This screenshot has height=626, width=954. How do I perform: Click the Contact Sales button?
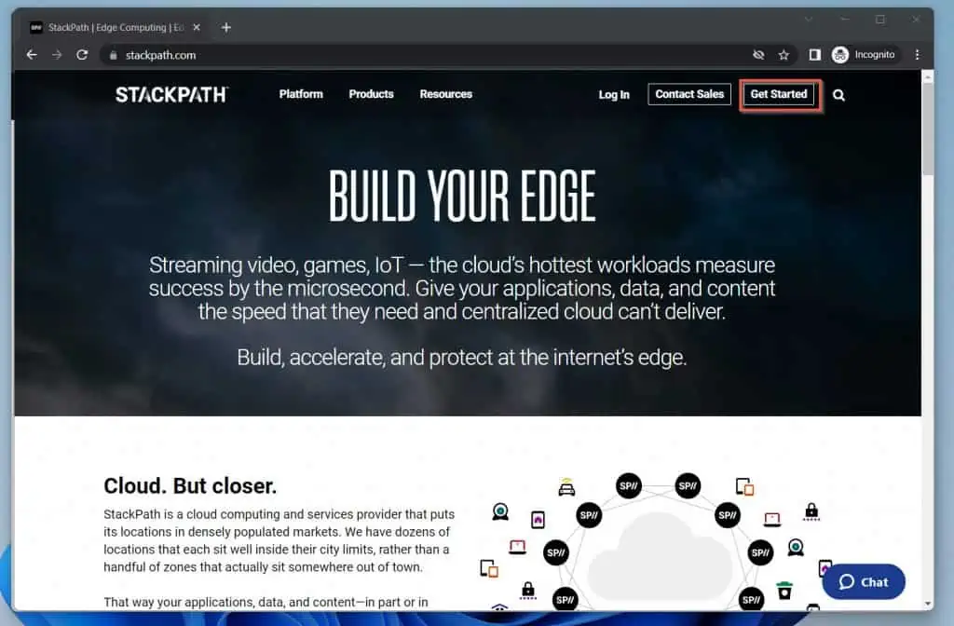pos(688,94)
